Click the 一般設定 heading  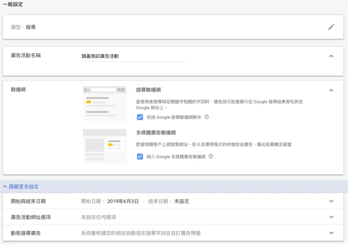point(13,4)
